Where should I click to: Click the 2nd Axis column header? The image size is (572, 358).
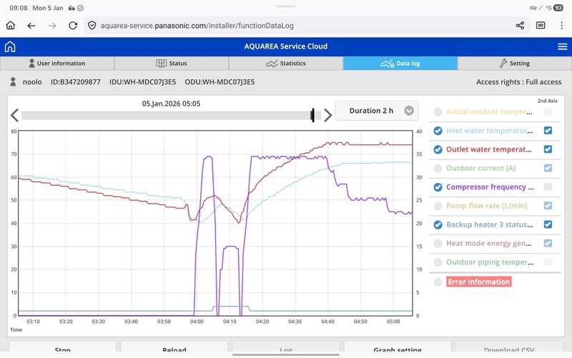pyautogui.click(x=547, y=101)
